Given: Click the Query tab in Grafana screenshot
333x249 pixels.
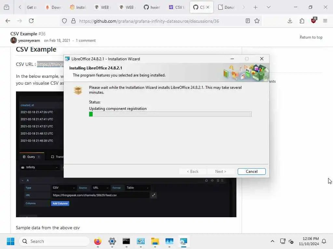Looking at the screenshot, I should click(31, 157).
